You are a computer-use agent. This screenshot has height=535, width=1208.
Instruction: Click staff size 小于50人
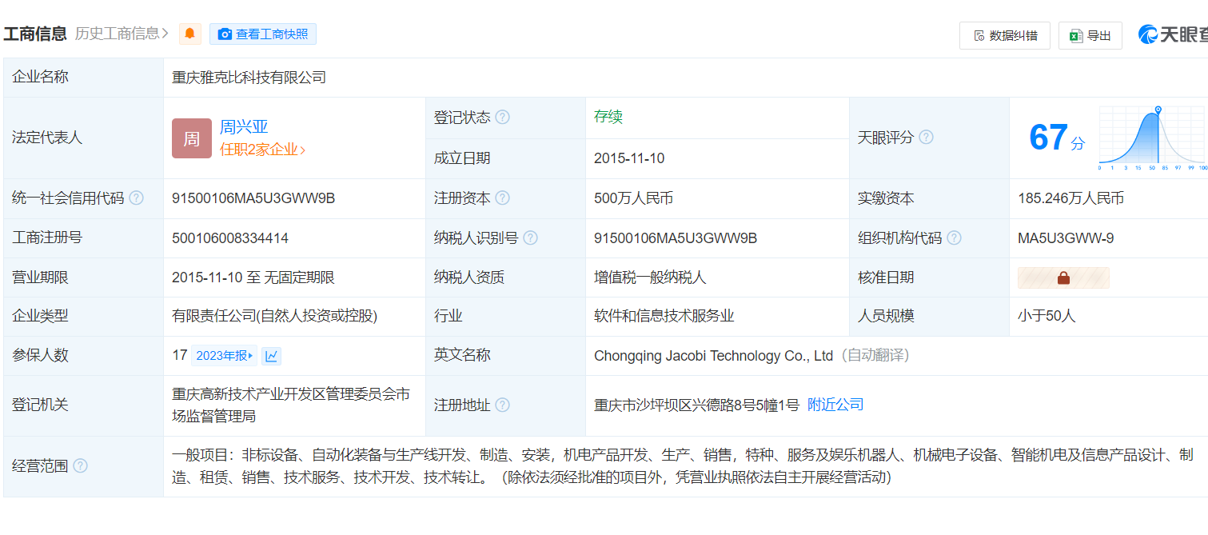(x=1047, y=316)
